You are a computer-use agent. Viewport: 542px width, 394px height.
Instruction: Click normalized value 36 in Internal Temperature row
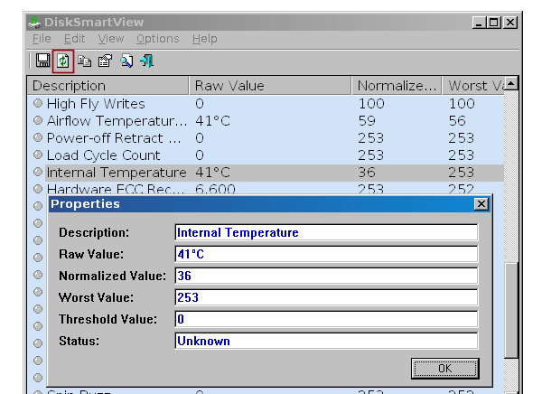click(x=367, y=173)
